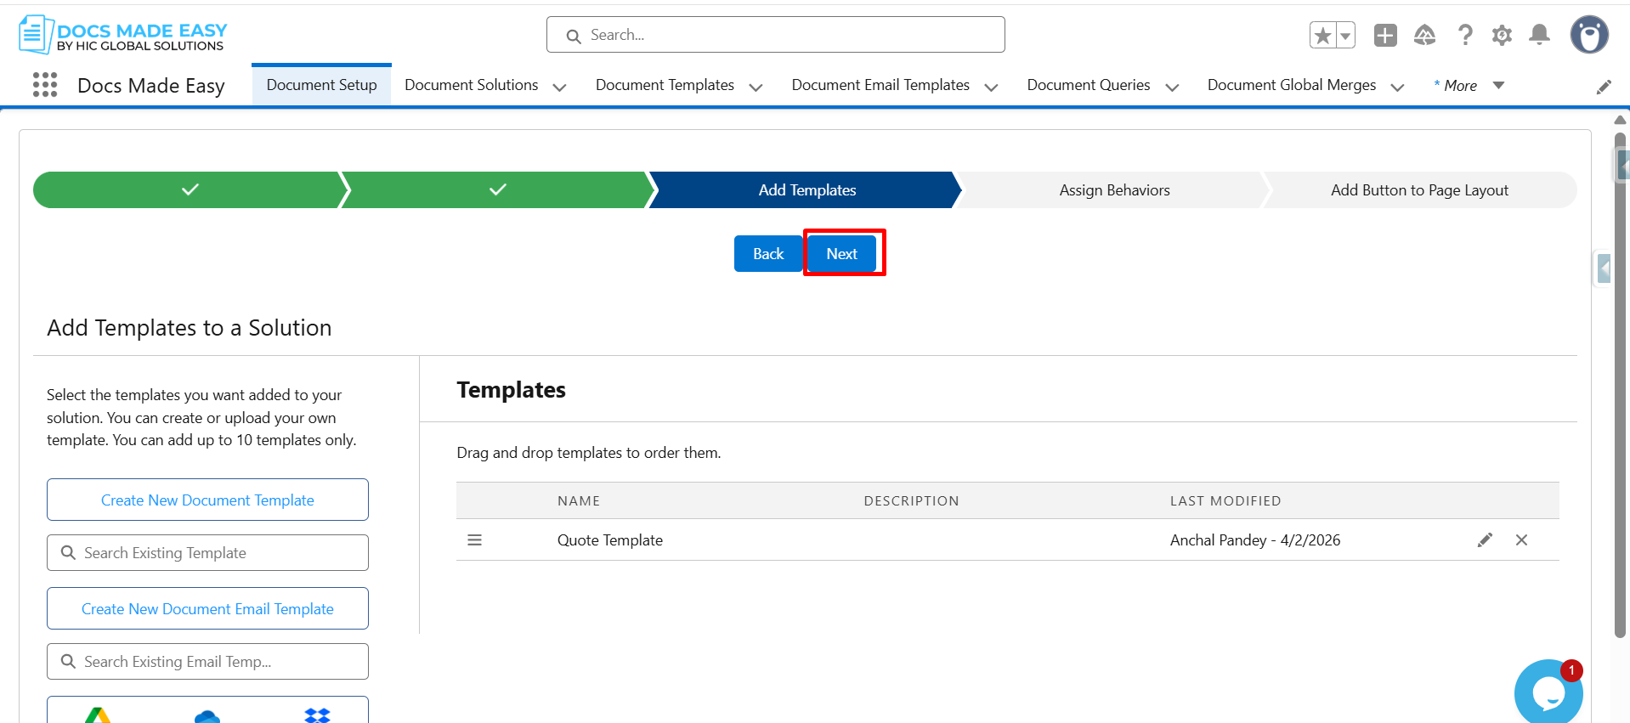Edit the Quote Template row pencil
This screenshot has height=723, width=1630.
coord(1485,540)
